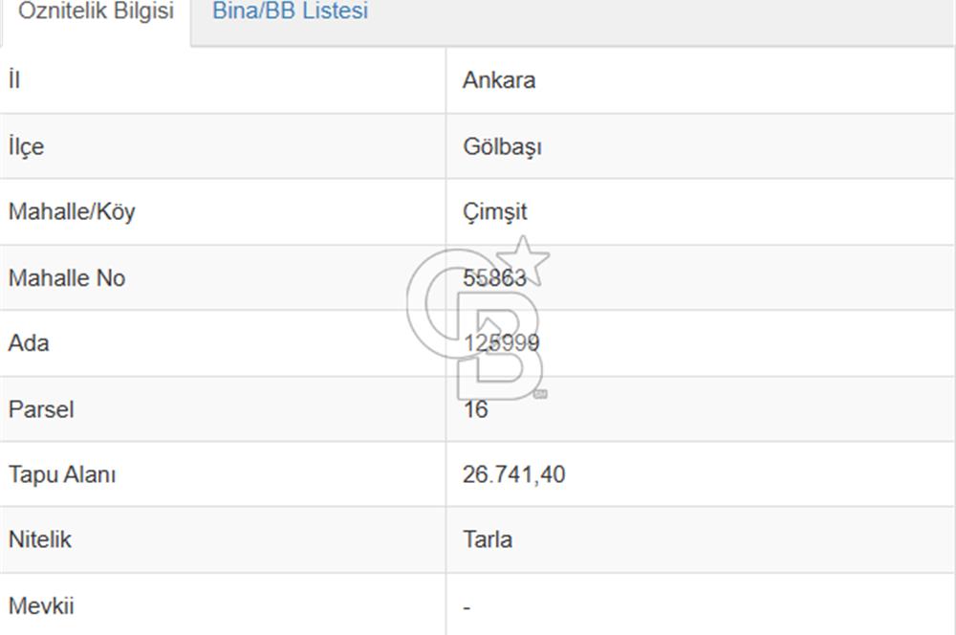This screenshot has width=956, height=635.
Task: Click the Çimşit neighborhood value
Action: [x=494, y=212]
